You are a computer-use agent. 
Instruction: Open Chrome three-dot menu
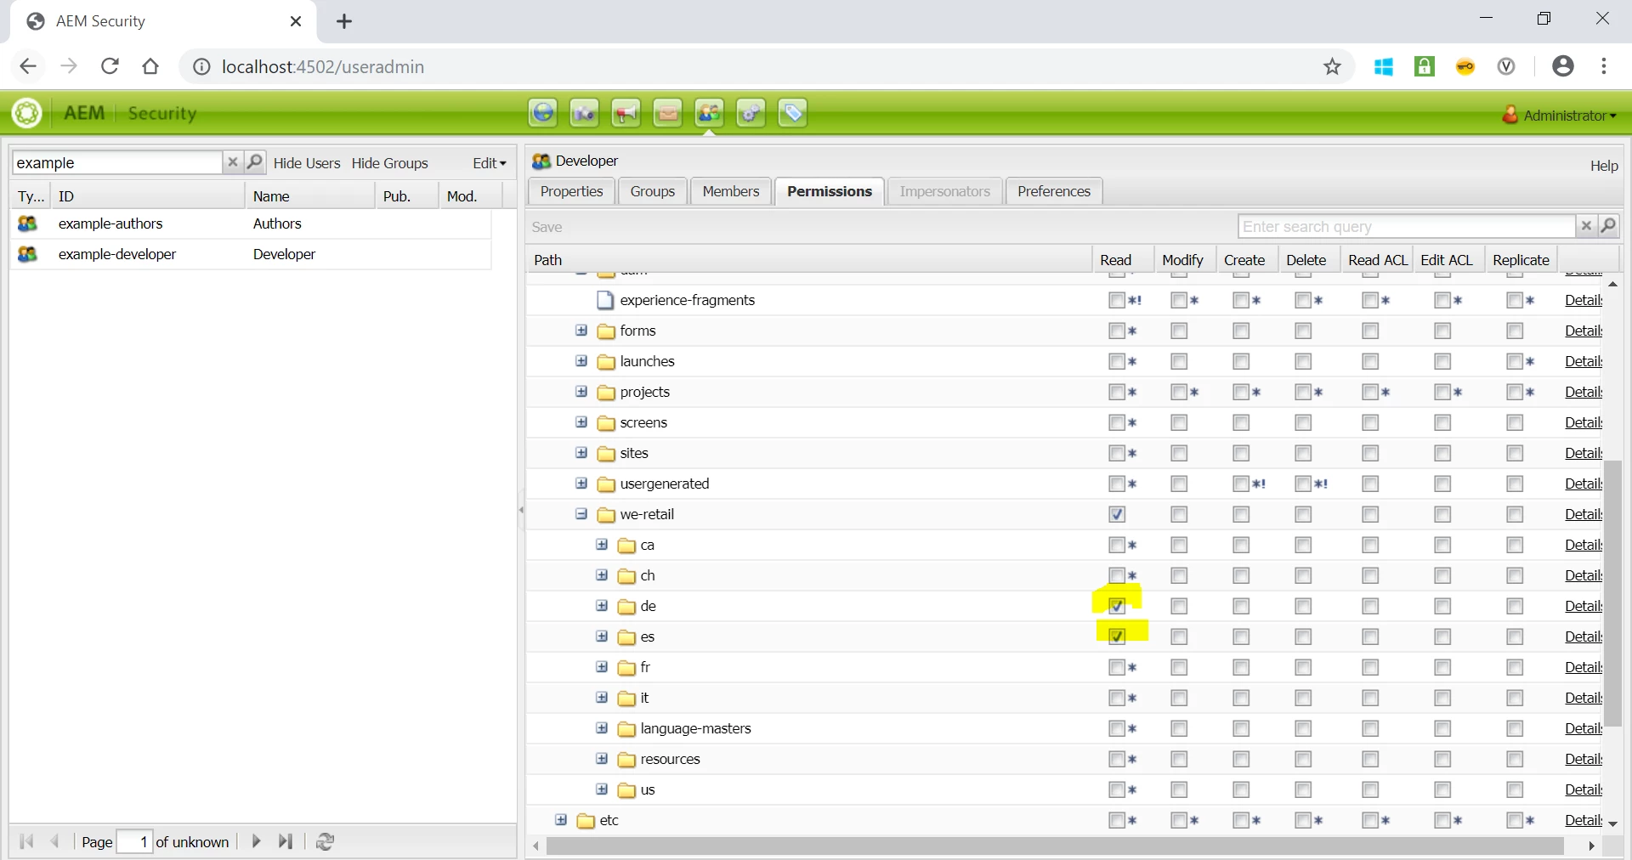tap(1603, 66)
